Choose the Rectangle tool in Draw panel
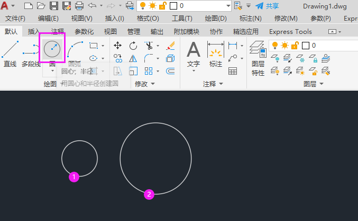 (94, 46)
